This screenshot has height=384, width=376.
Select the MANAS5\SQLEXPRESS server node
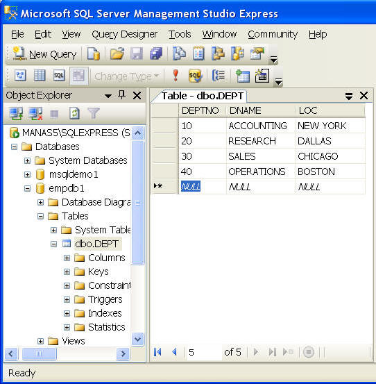[76, 133]
